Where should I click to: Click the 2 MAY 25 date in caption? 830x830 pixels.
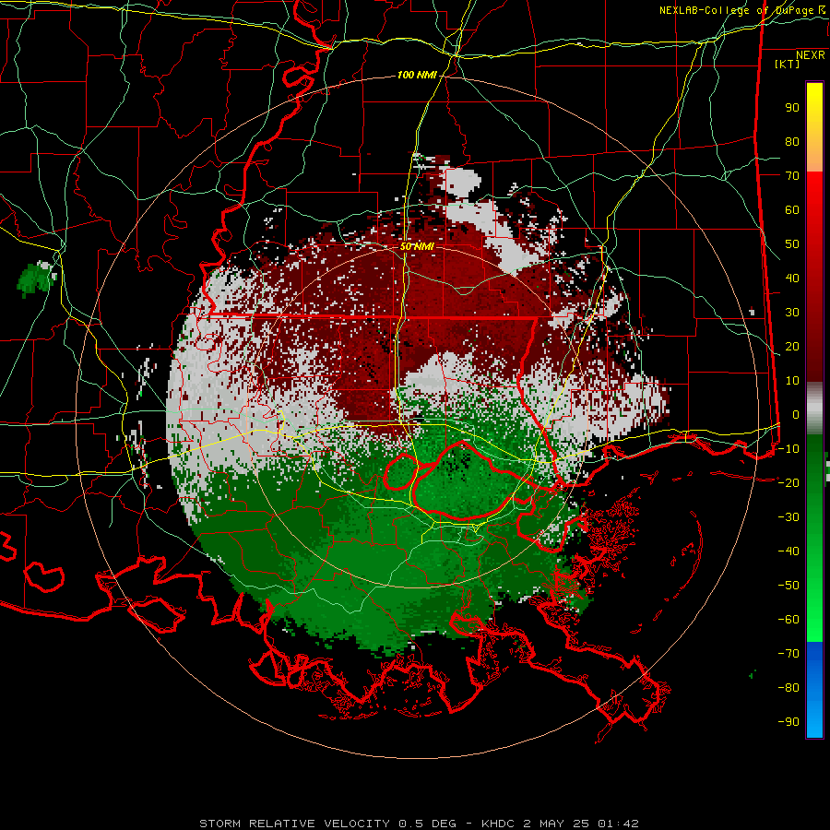point(556,824)
